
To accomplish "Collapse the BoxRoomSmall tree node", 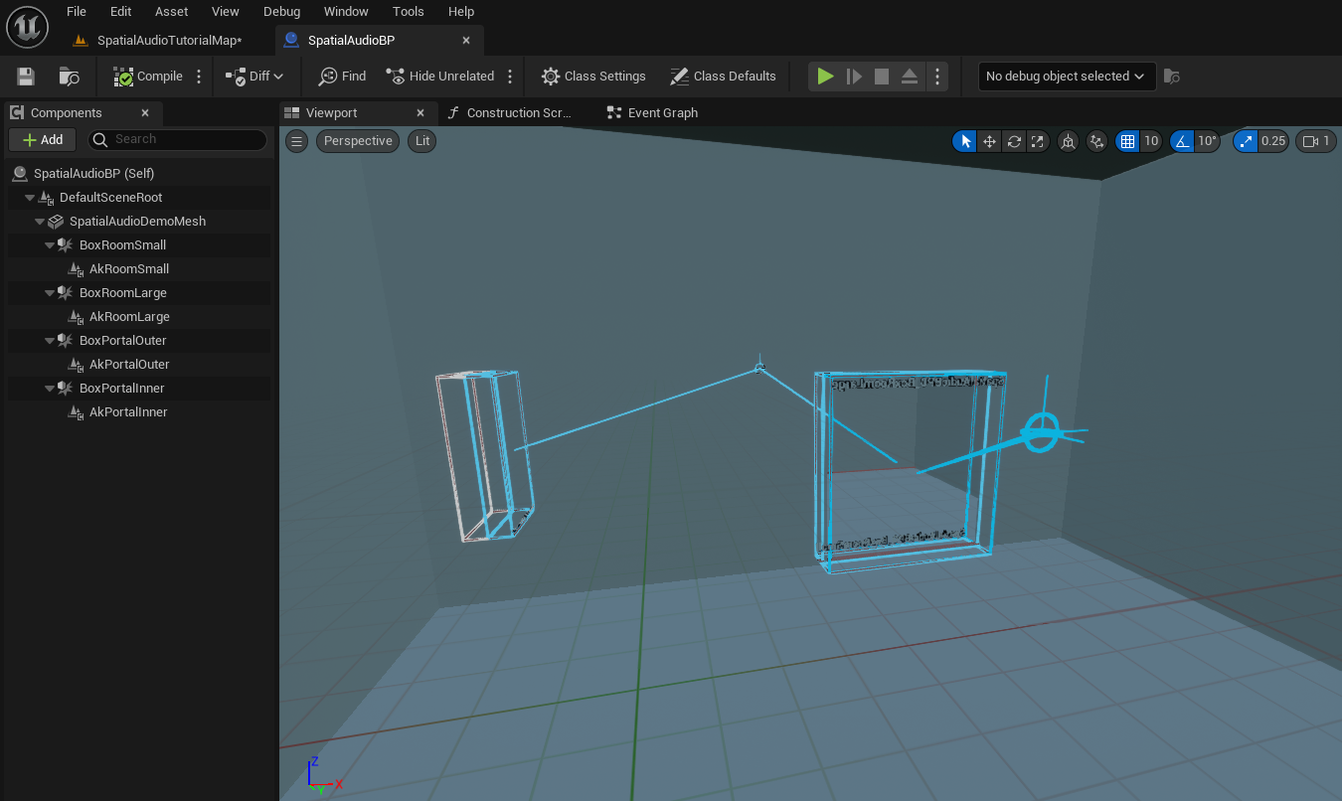I will coord(51,245).
